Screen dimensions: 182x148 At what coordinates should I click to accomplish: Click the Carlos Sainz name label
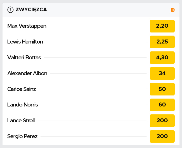coord(22,89)
